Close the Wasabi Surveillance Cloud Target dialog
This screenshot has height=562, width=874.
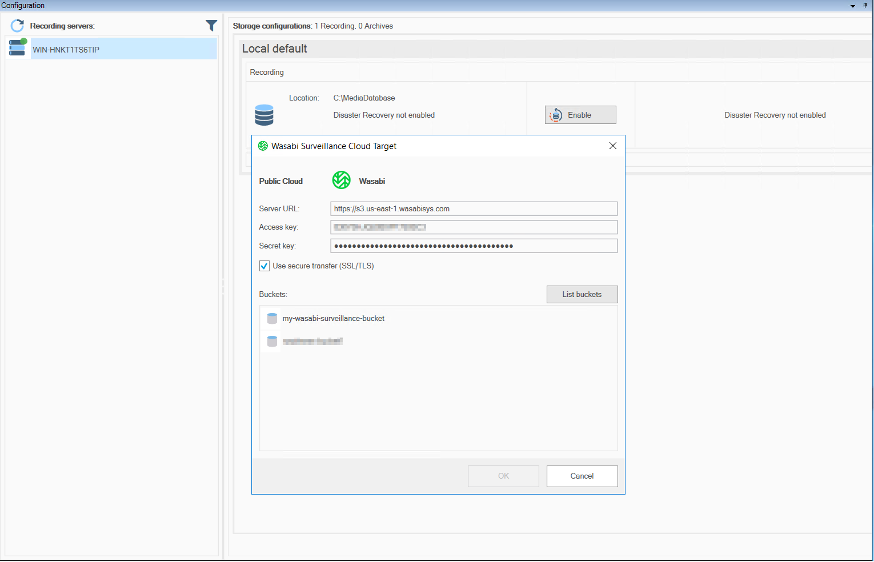point(613,146)
